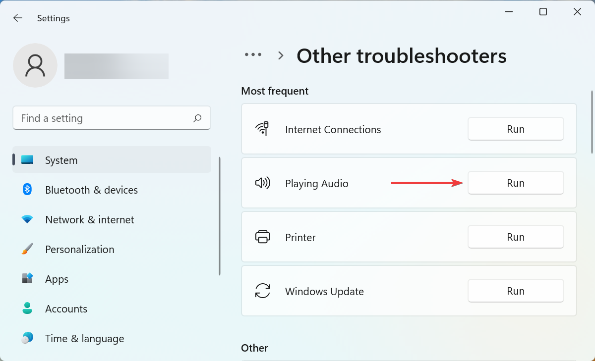This screenshot has width=595, height=361.
Task: Open Network & internet settings
Action: [x=112, y=219]
